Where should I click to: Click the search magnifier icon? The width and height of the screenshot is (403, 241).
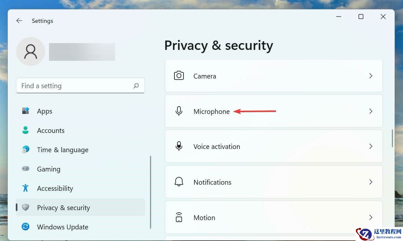136,86
